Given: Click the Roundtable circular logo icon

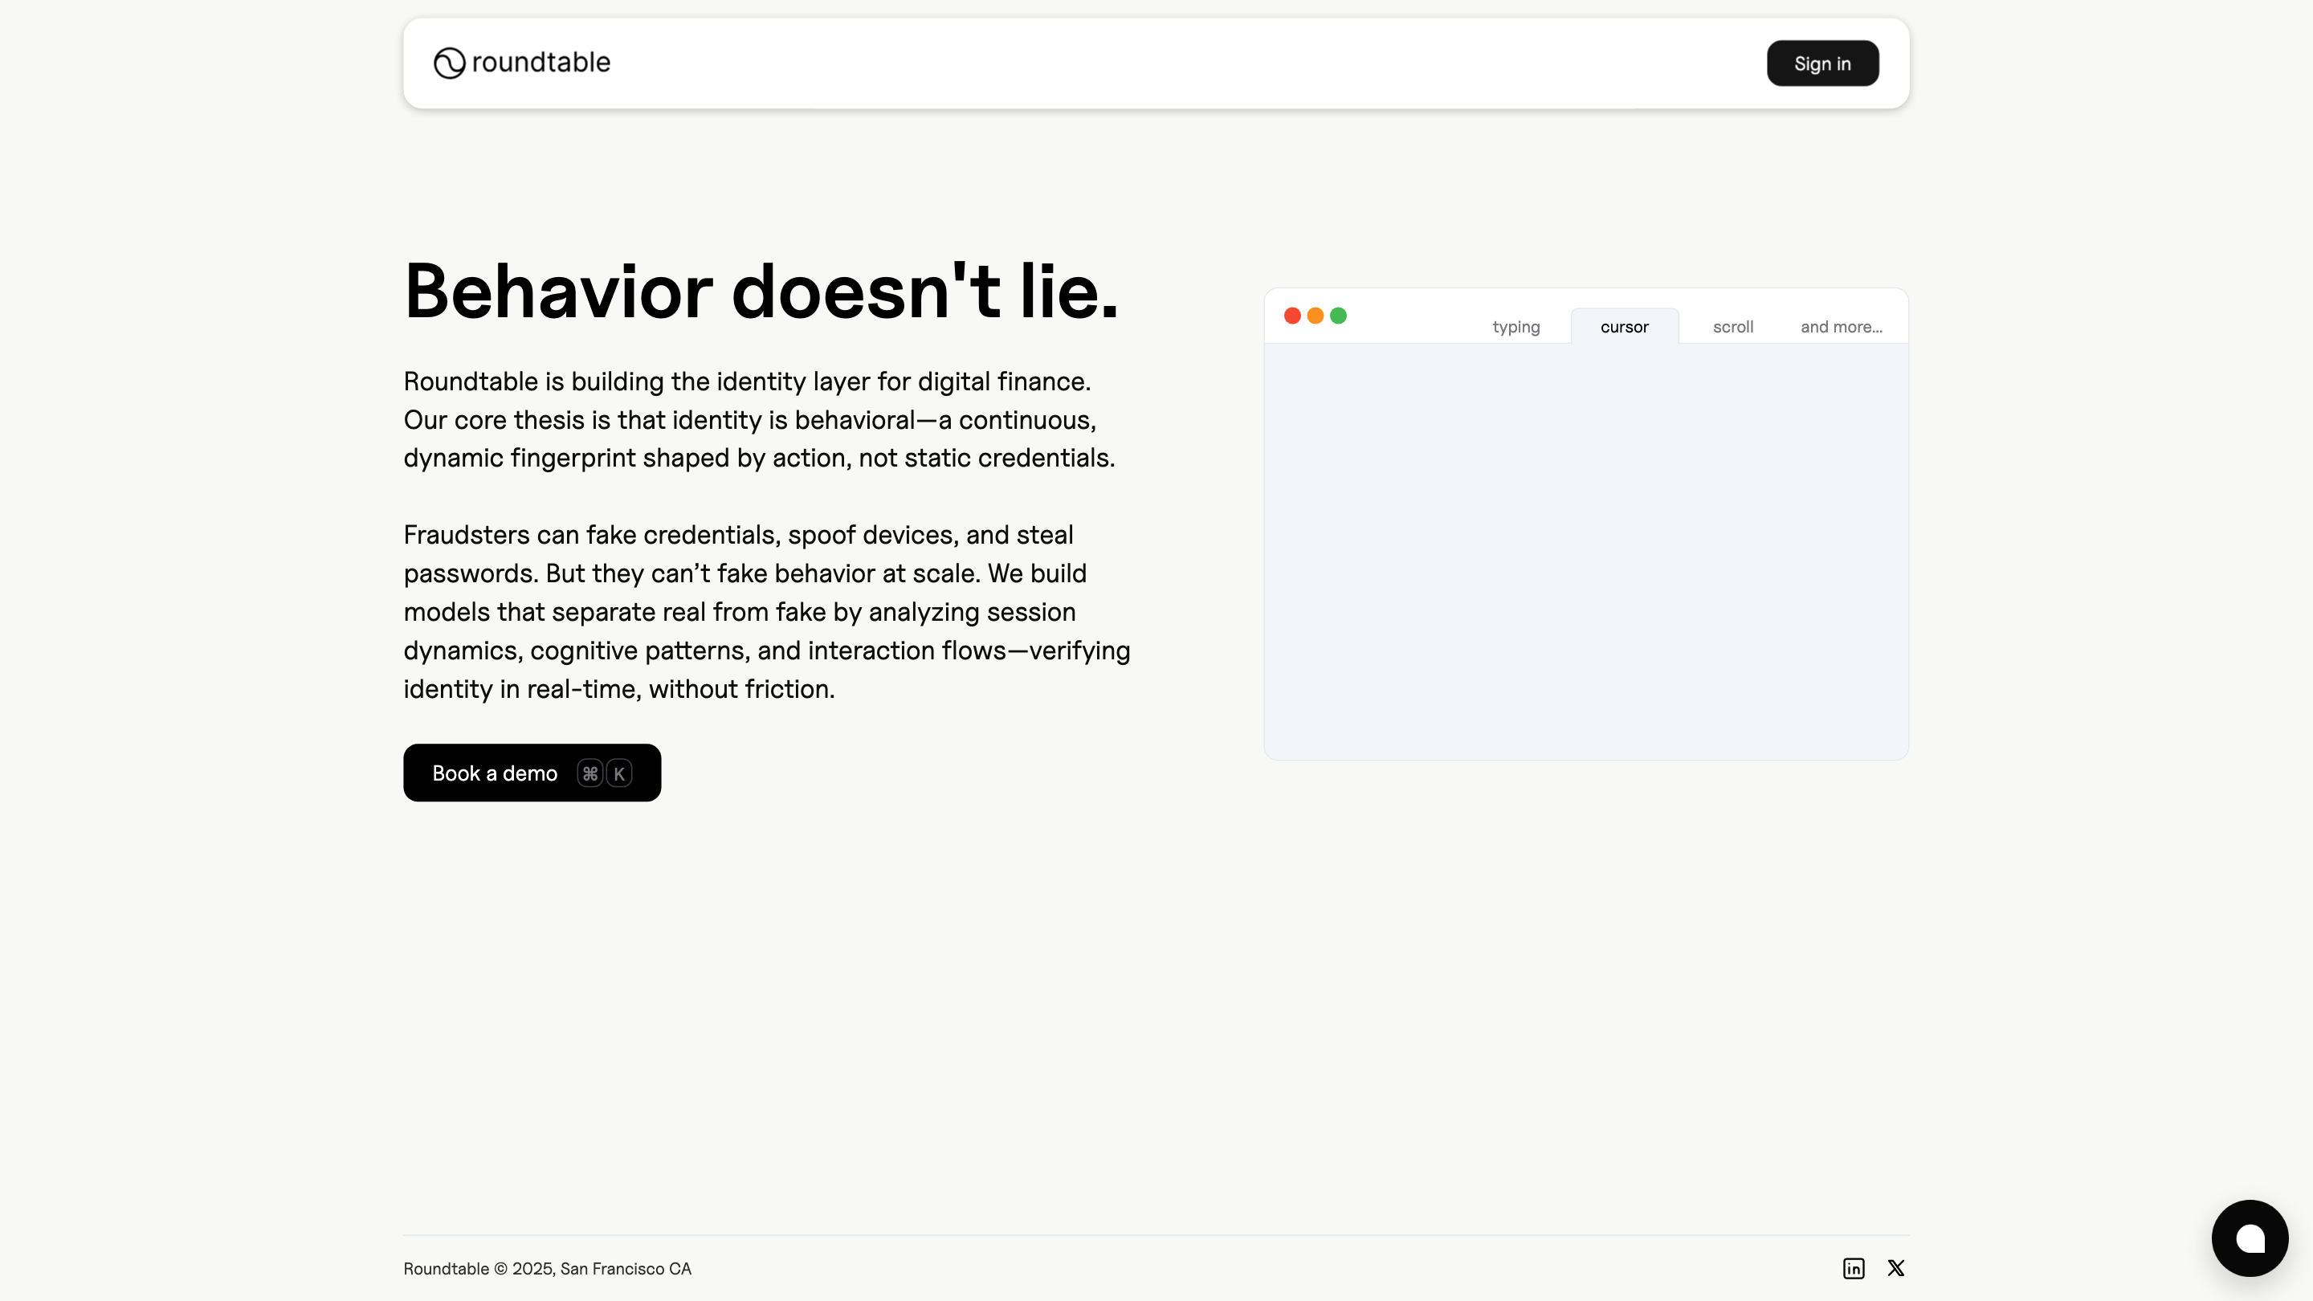Looking at the screenshot, I should click(449, 63).
